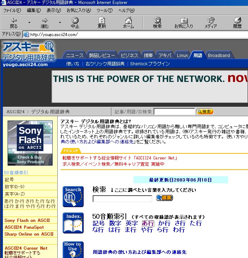Open the な行 link in main index
The width and height of the screenshot is (248, 258).
(x=98, y=229)
